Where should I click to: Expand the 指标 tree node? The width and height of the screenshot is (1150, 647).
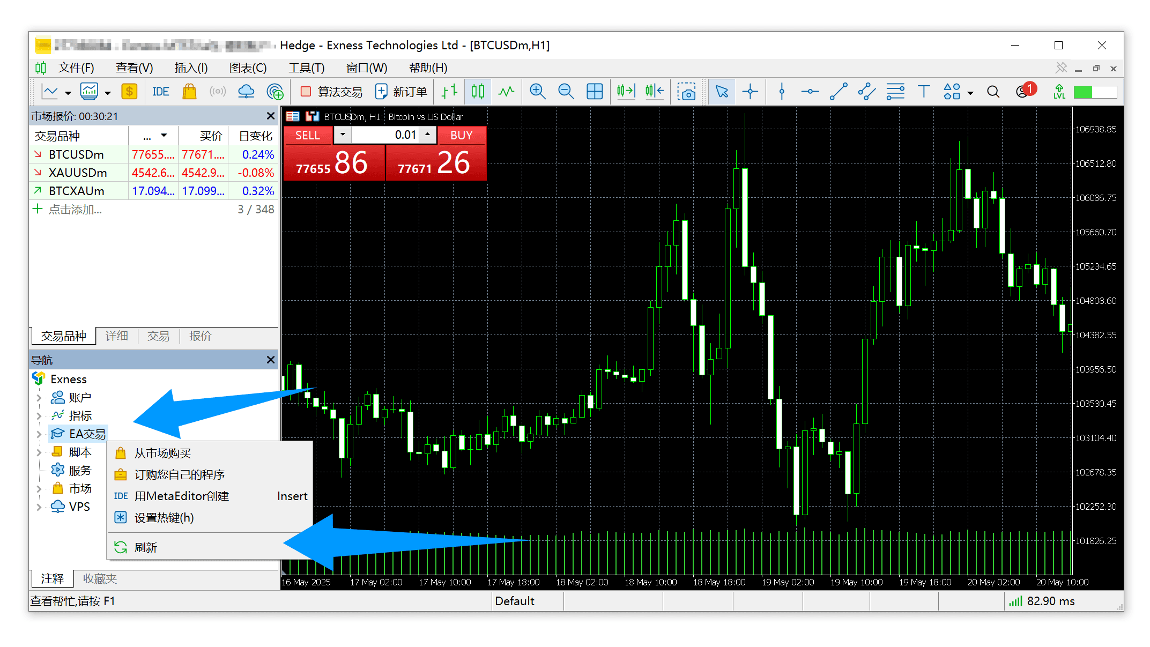pos(39,416)
